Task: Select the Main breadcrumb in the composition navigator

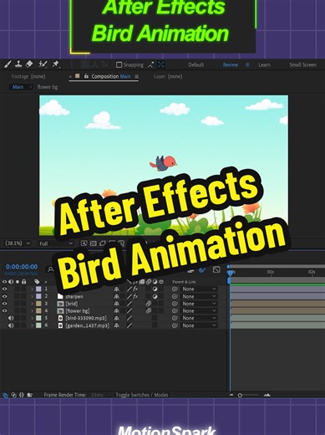Action: tap(18, 87)
